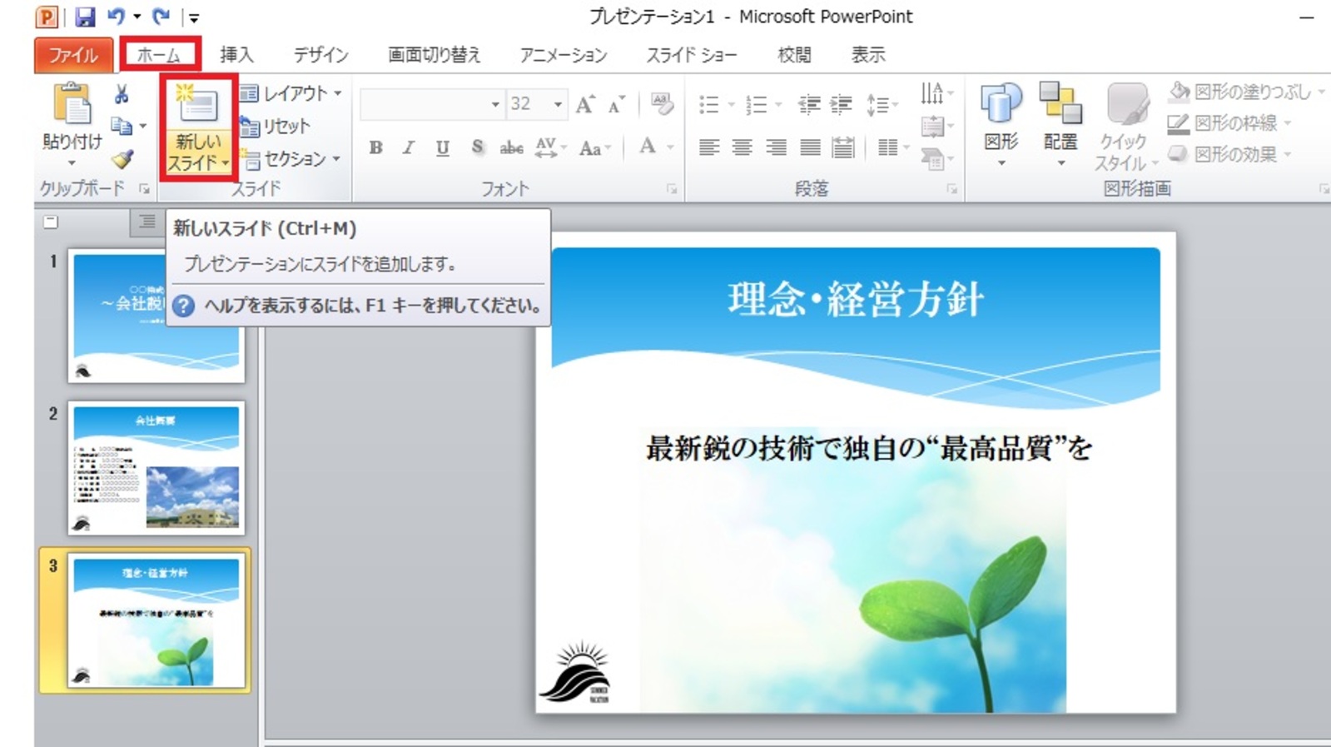The height and width of the screenshot is (747, 1331).
Task: Toggle Underline formatting
Action: point(442,147)
